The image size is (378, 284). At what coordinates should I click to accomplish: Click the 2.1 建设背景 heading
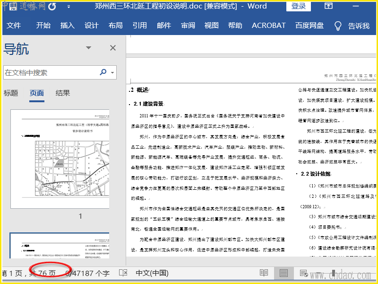(149, 104)
